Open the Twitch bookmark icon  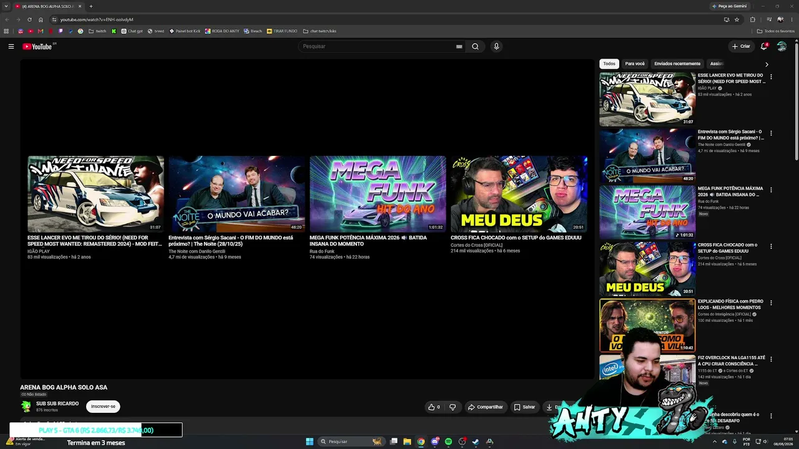[x=61, y=31]
